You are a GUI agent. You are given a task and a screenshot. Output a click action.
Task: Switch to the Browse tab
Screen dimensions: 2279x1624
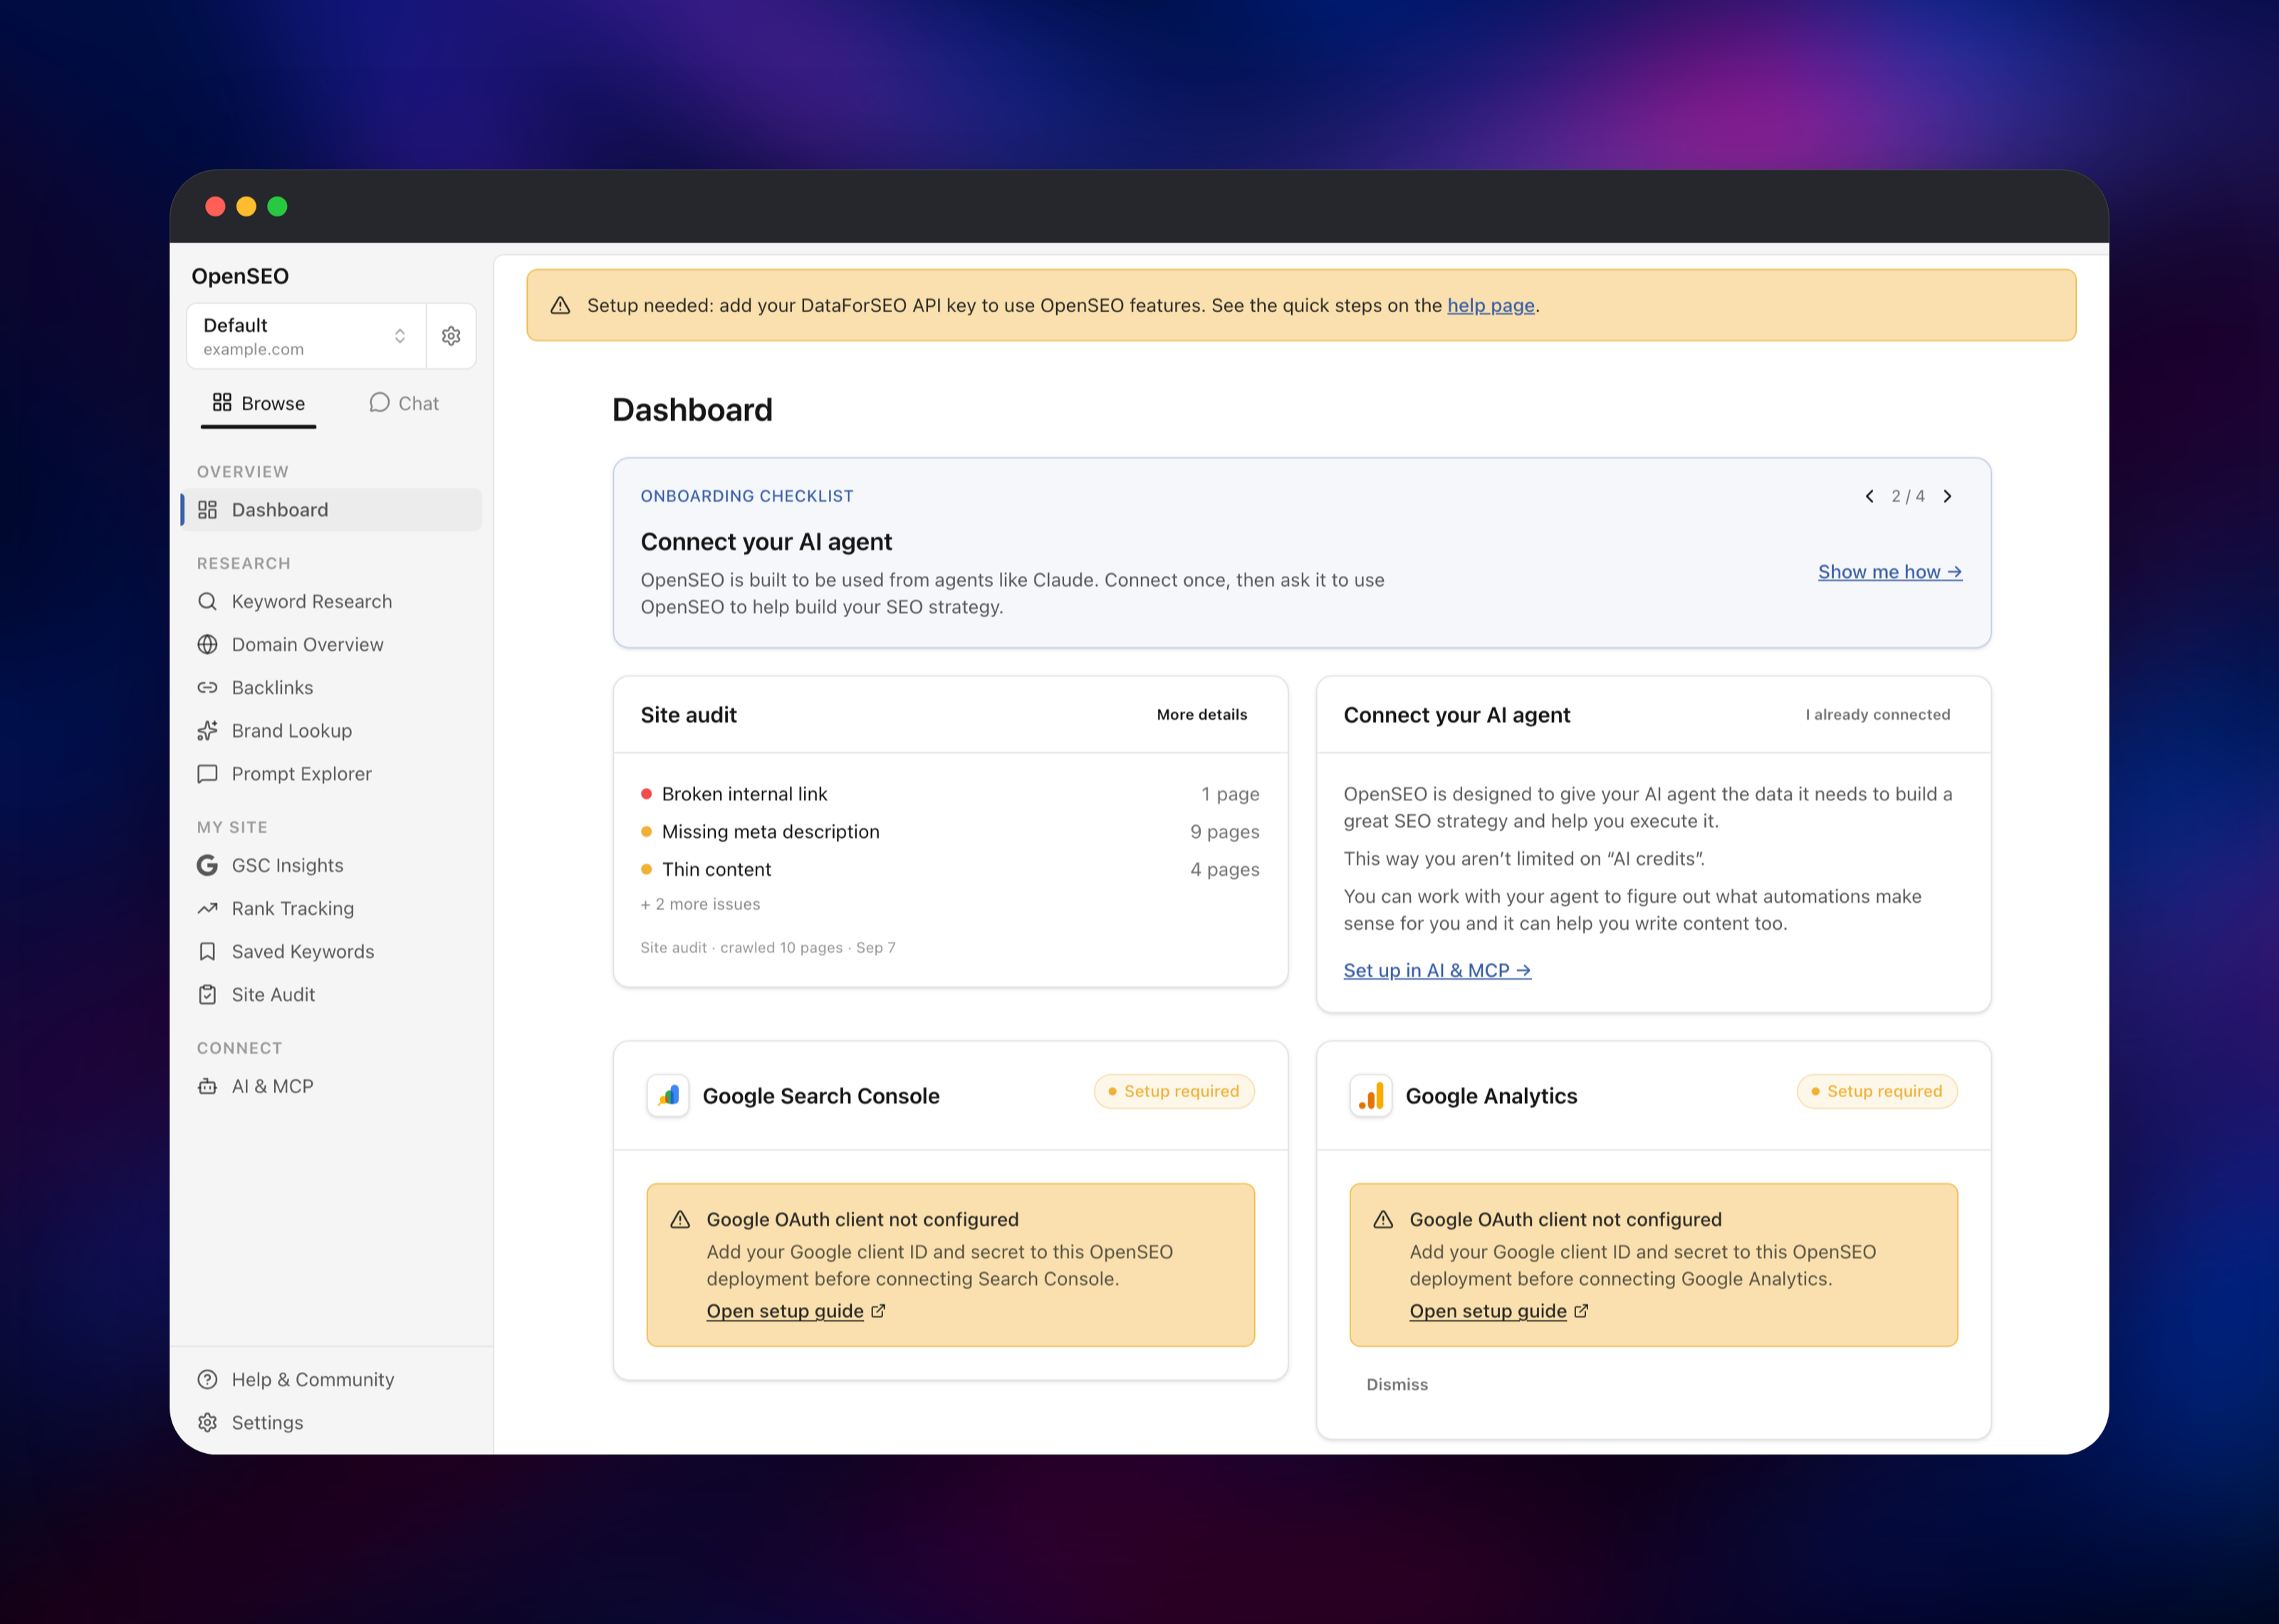coord(258,403)
